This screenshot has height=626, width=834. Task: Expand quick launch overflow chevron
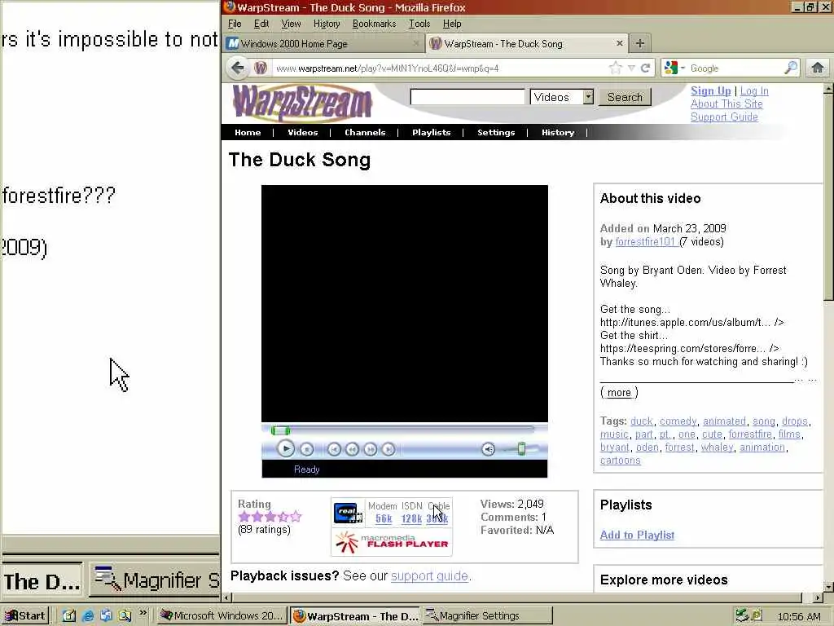click(x=143, y=613)
